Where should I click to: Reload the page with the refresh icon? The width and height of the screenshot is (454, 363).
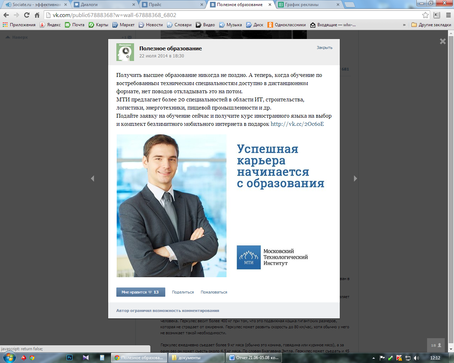tap(27, 15)
